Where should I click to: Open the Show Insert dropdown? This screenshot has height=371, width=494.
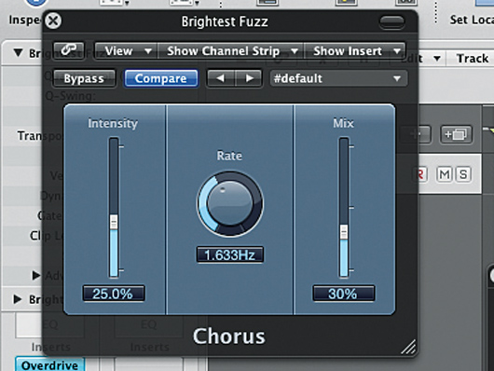click(355, 50)
